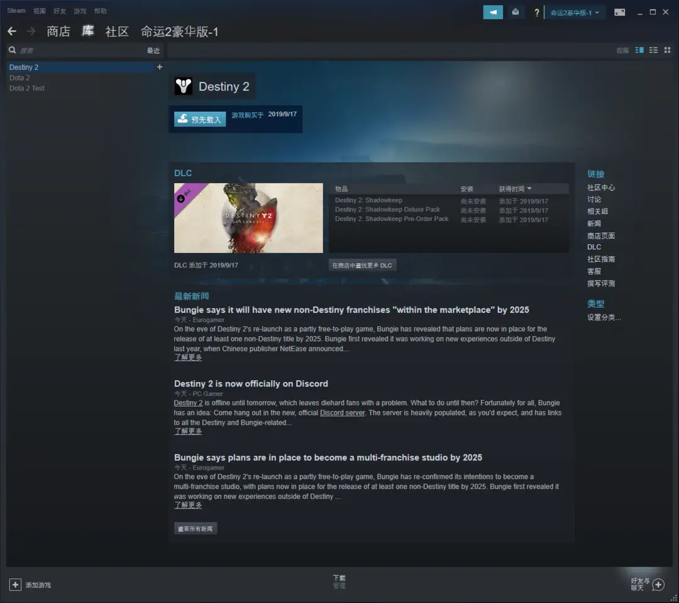Open friends and chat plus icon
This screenshot has height=603, width=679.
[x=658, y=585]
